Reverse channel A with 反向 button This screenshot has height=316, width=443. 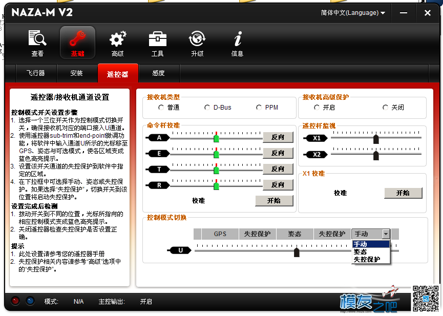278,137
